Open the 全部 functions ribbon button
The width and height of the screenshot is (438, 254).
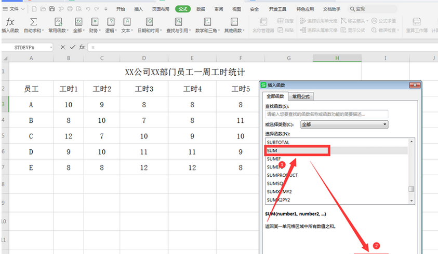78,25
